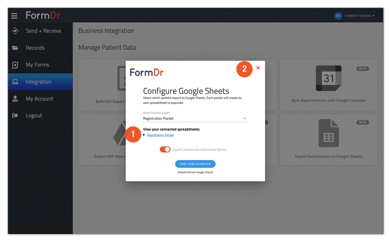
Task: Click the Export PDF files card label
Action: 110,156
